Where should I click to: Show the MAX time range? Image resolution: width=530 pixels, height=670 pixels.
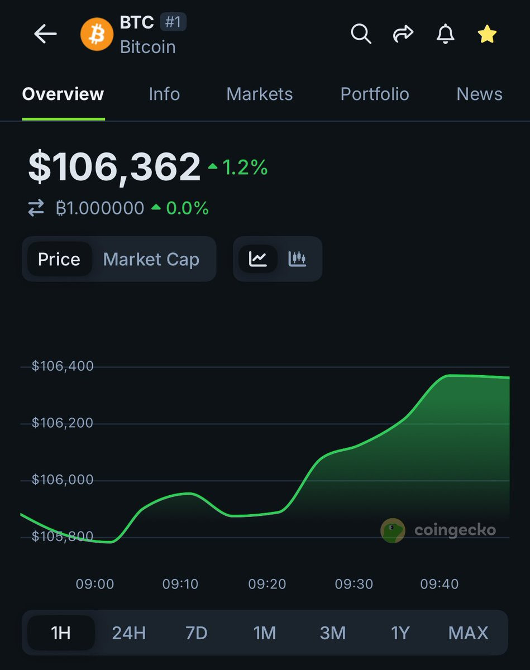[469, 633]
